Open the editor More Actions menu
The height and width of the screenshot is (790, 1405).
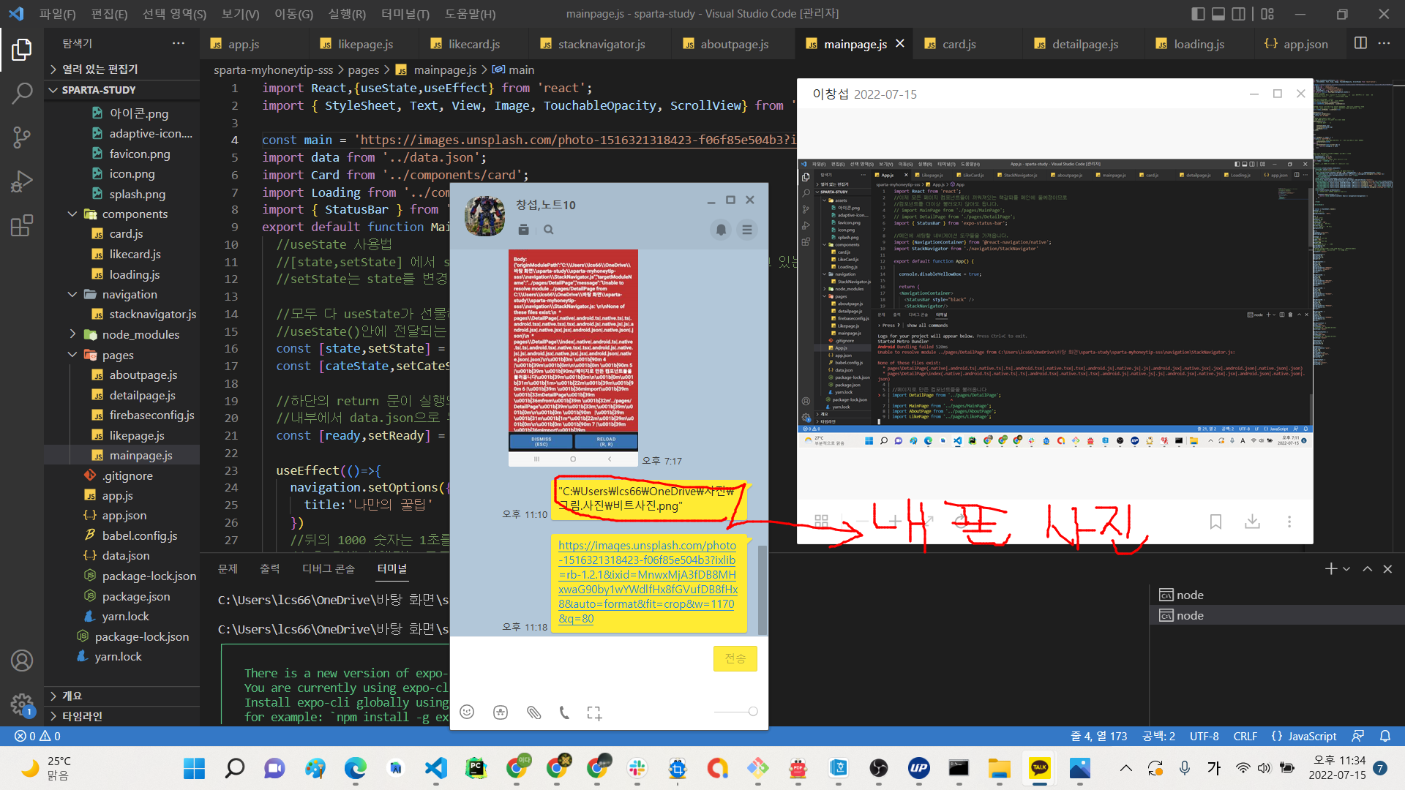point(1384,43)
